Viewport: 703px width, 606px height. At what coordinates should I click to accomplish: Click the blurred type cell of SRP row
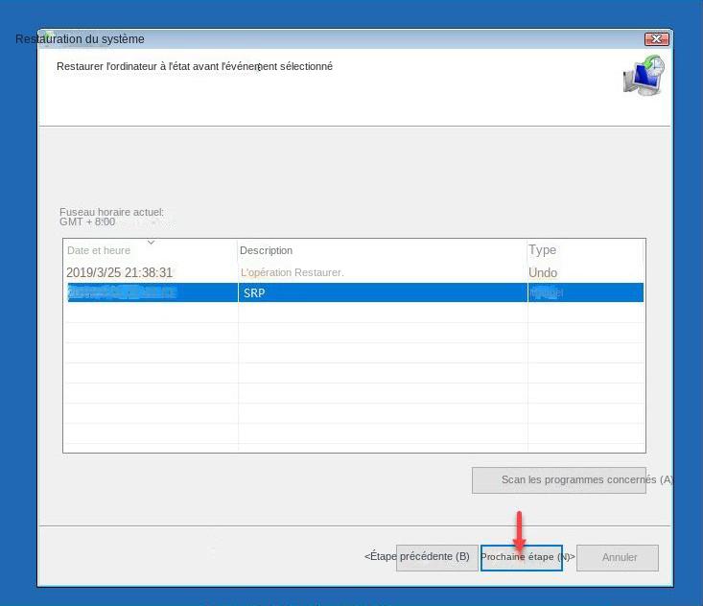[x=546, y=292]
